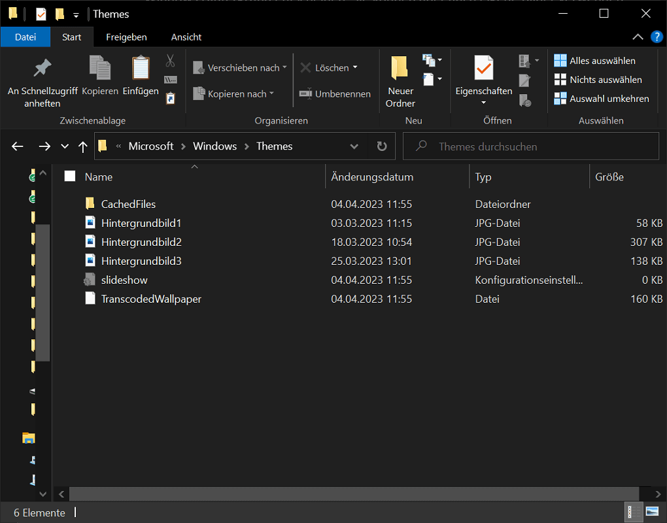Click the Kopieren clipboard icon

point(100,76)
